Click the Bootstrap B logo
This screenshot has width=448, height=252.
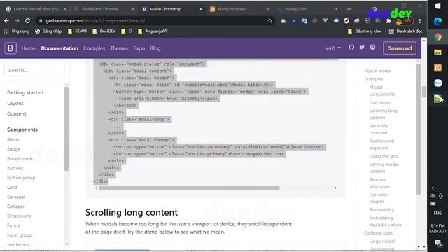point(10,48)
